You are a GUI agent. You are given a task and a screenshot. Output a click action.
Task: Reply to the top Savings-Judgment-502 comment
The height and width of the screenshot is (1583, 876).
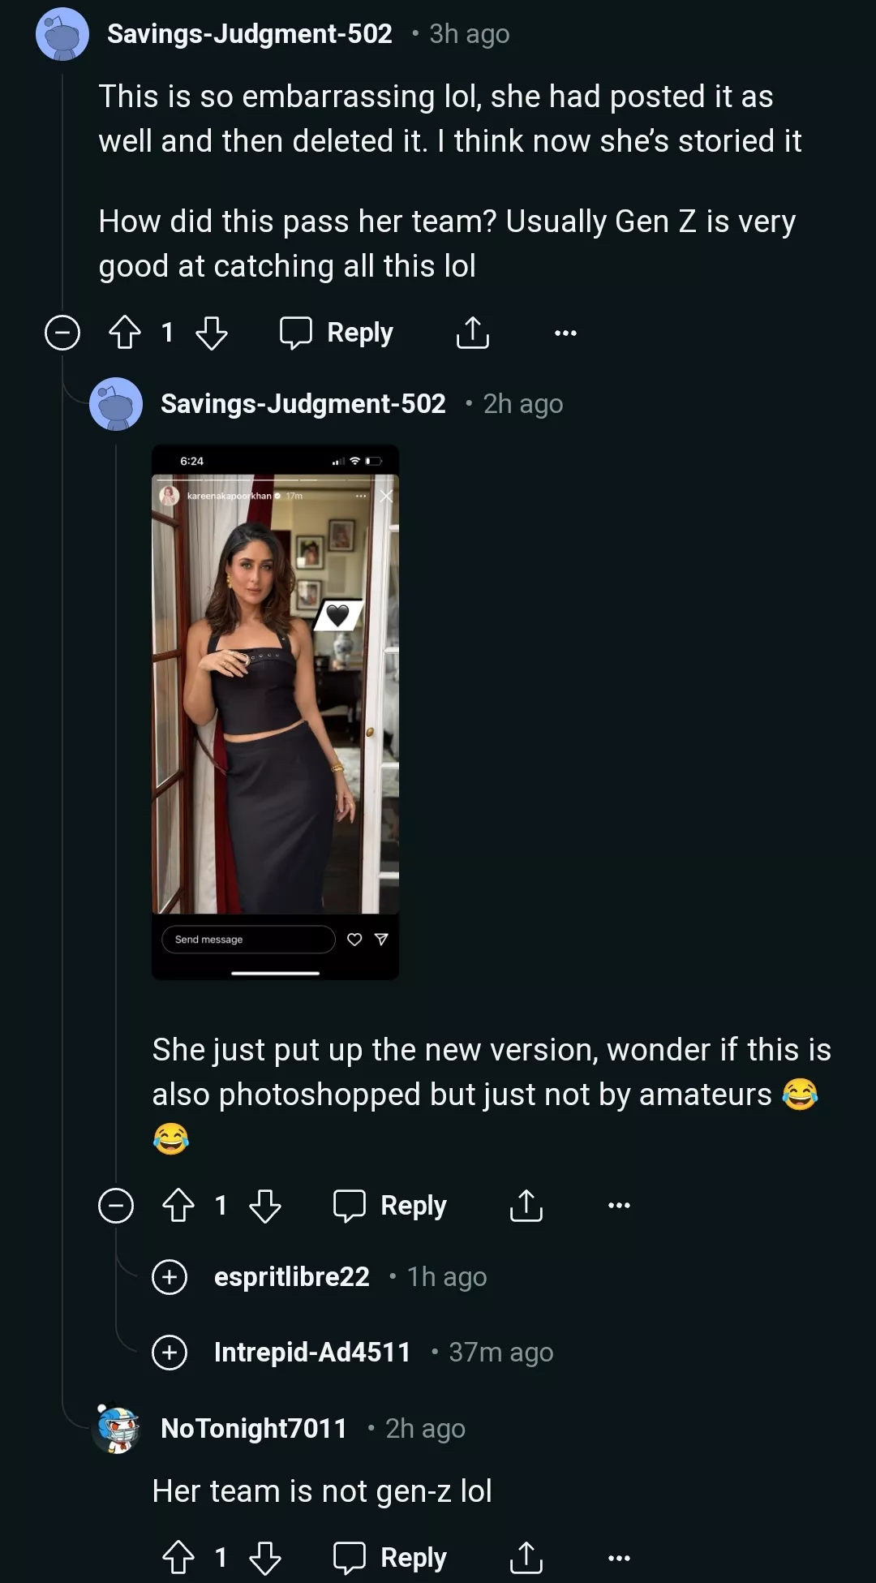337,333
